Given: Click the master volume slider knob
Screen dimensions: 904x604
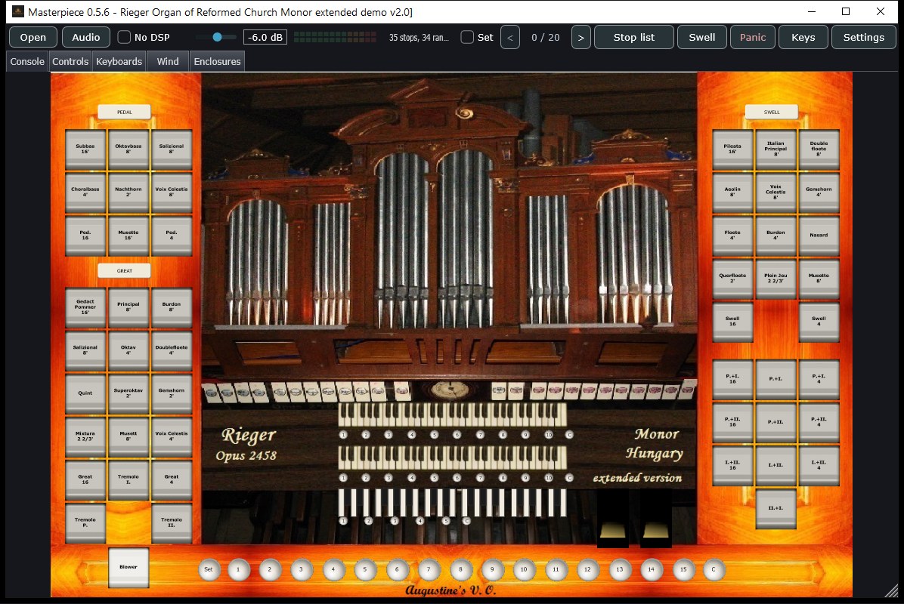Looking at the screenshot, I should pos(218,37).
